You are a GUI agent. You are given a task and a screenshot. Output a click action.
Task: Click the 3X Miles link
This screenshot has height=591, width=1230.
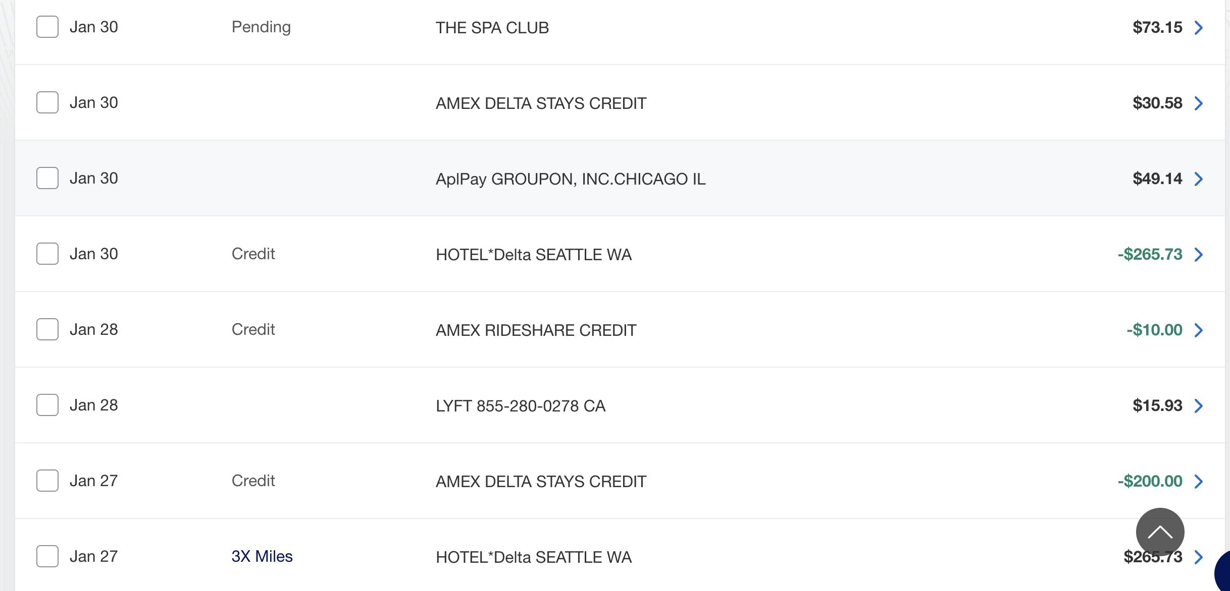click(x=262, y=556)
